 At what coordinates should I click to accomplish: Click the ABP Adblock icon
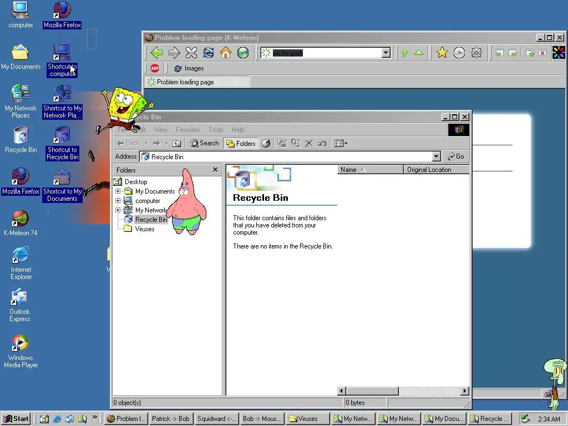pyautogui.click(x=155, y=68)
